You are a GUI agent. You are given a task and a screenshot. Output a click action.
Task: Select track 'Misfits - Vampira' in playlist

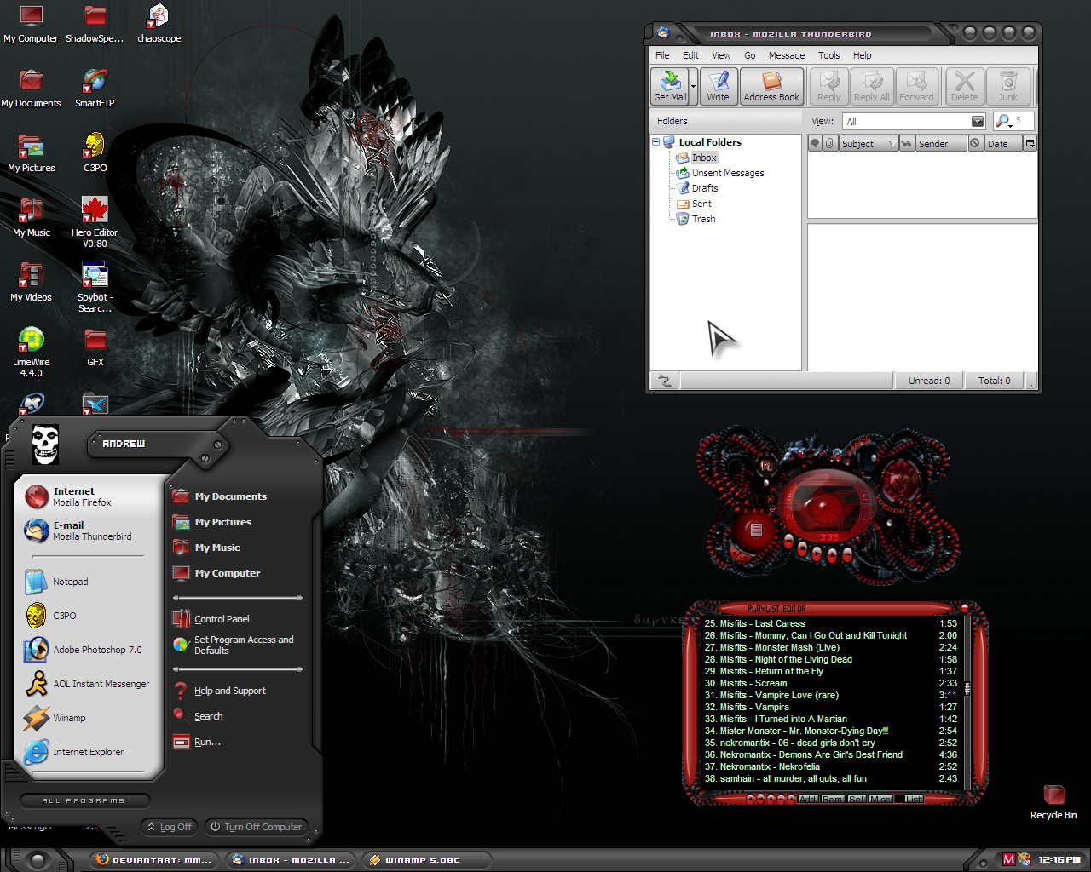point(830,707)
